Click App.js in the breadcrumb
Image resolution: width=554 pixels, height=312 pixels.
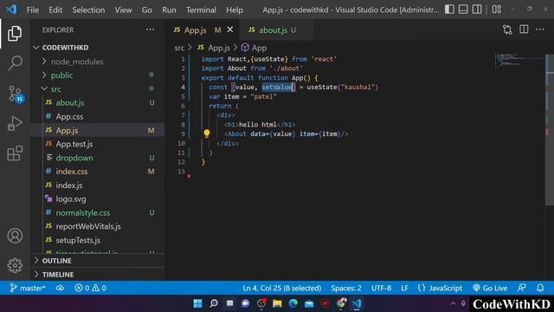pyautogui.click(x=214, y=48)
